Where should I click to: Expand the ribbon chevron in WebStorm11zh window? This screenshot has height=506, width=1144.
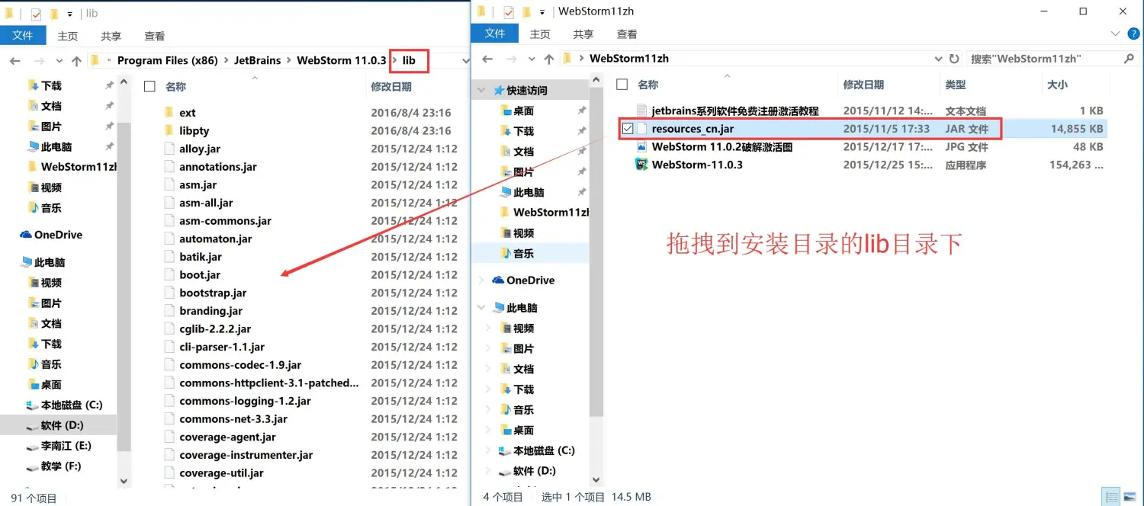pyautogui.click(x=1117, y=34)
